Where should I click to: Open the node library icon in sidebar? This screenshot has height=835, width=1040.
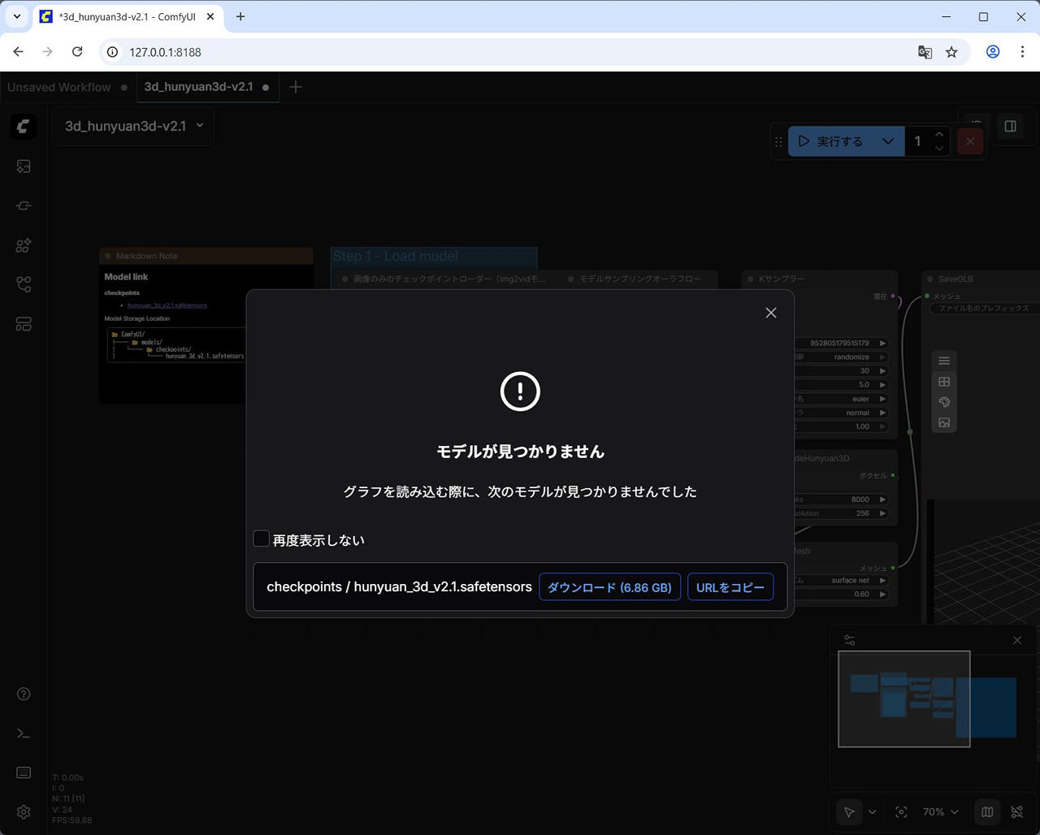[24, 206]
